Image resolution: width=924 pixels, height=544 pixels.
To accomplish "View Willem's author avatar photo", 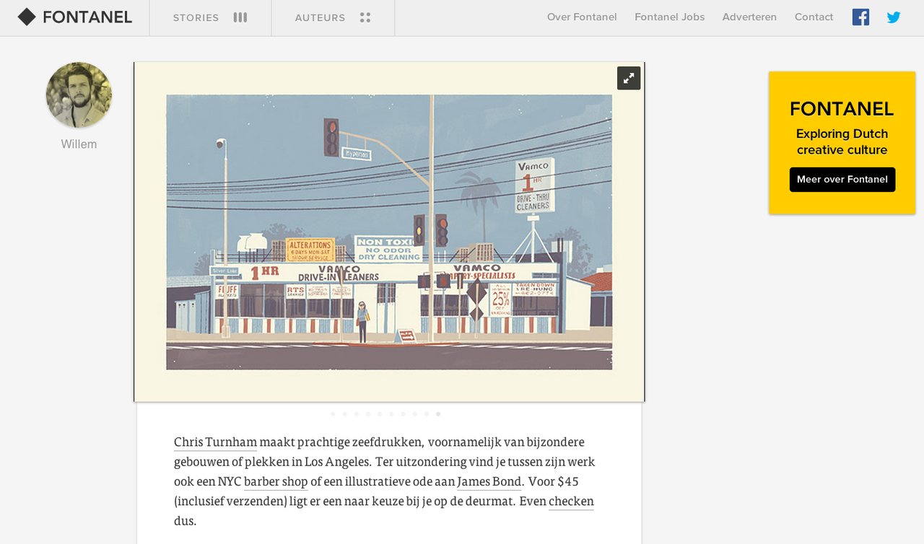I will tap(79, 95).
